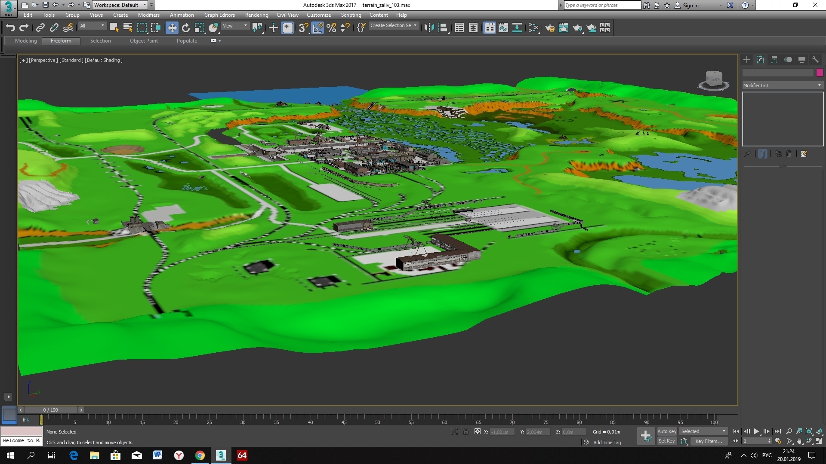
Task: Expand the undo history arrow
Action: (x=63, y=5)
